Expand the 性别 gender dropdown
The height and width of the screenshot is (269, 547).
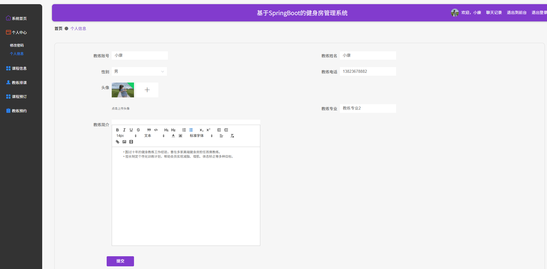(x=139, y=72)
